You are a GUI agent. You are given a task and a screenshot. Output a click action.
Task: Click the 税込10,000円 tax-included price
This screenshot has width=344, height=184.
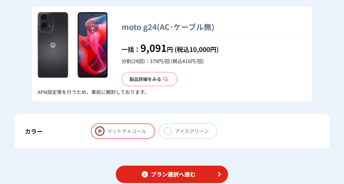point(197,50)
